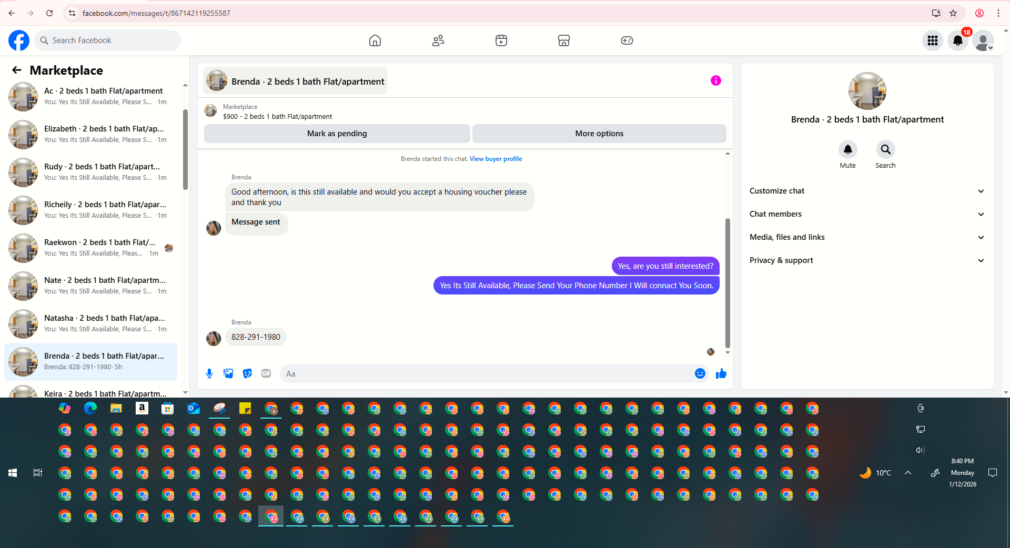Screen dimensions: 1010x548
Task: Open Raekwon conversation in the chat list
Action: 90,248
